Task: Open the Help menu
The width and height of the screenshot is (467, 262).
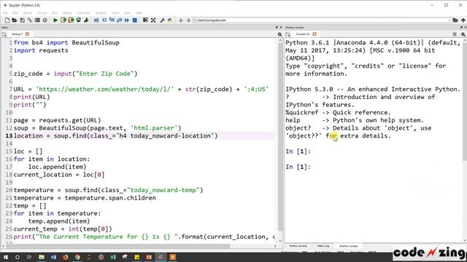Action: pos(139,13)
